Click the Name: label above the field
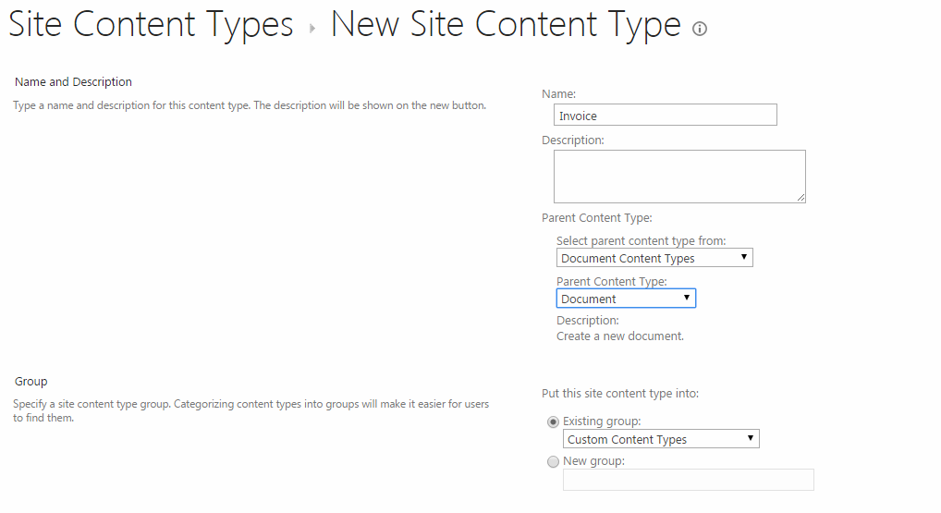 [558, 94]
